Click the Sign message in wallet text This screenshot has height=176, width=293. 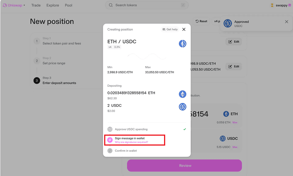(x=130, y=138)
